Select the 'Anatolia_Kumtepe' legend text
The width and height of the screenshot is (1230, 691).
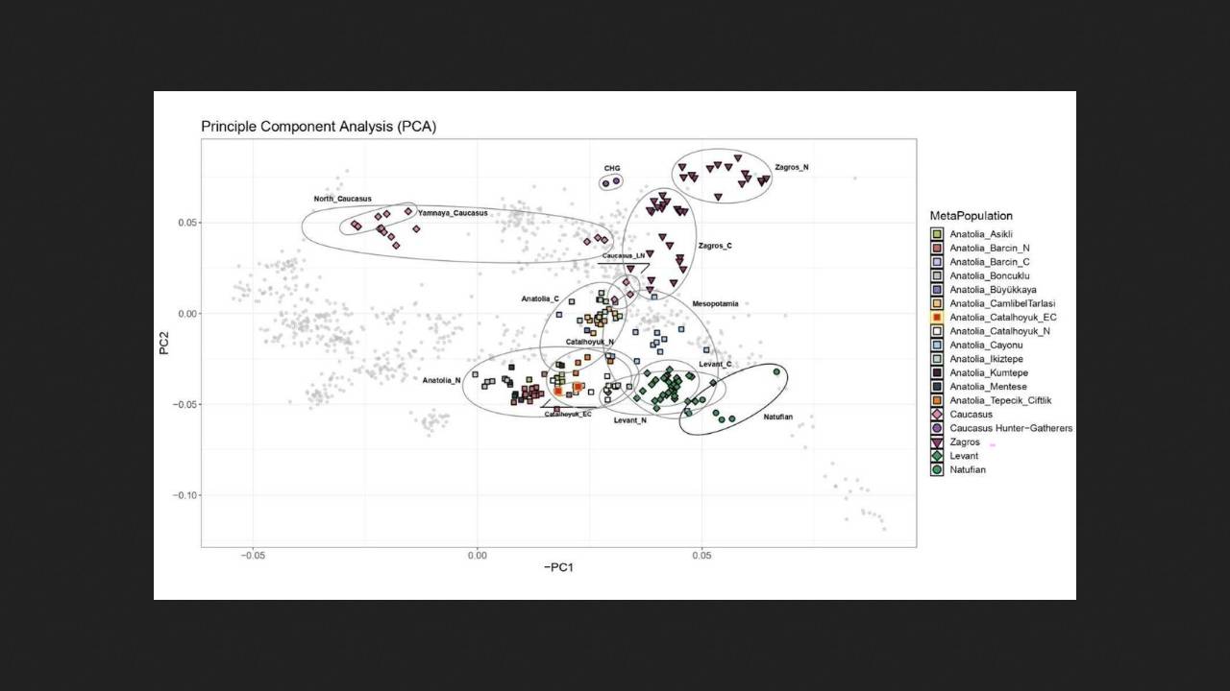[989, 372]
